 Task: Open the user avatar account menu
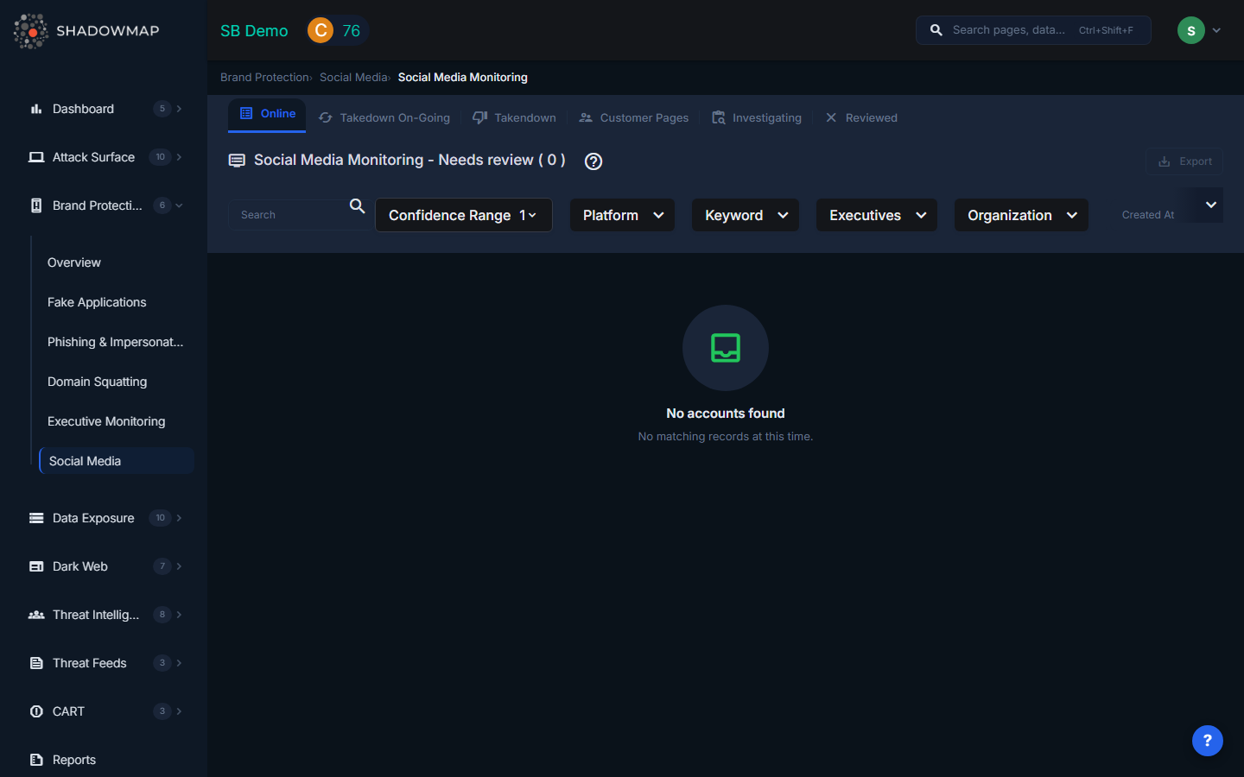tap(1198, 30)
